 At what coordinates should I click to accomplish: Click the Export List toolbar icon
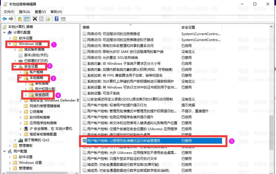pos(48,19)
